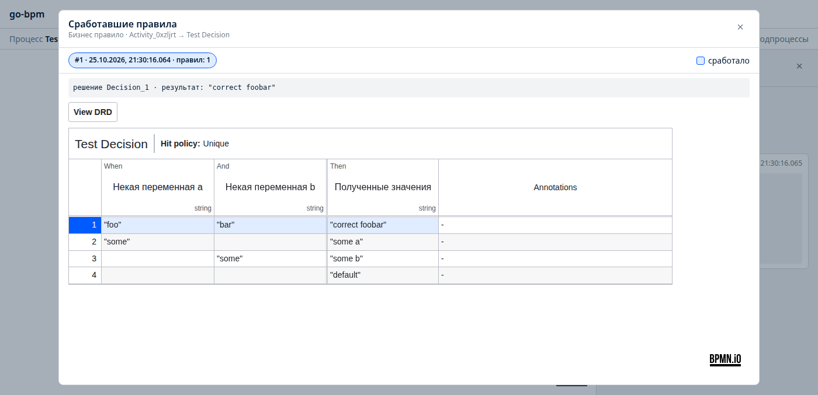This screenshot has height=395, width=818.
Task: Toggle the сработало checkbox
Action: click(701, 61)
